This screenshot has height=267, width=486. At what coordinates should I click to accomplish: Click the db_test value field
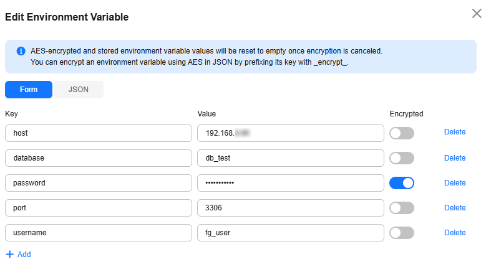click(291, 158)
